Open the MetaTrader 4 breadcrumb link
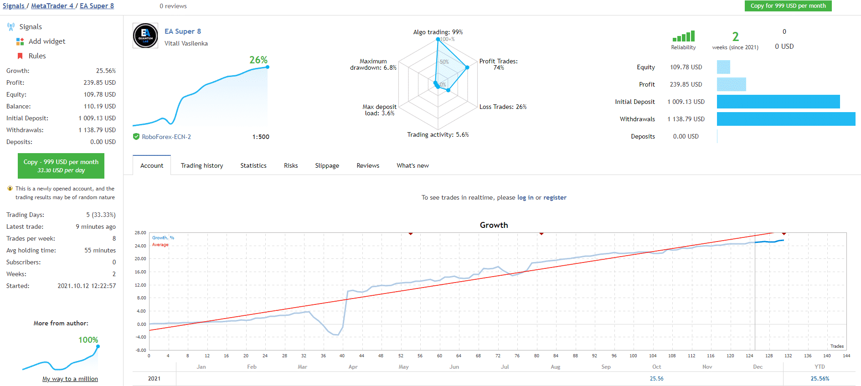861x386 pixels. (52, 6)
